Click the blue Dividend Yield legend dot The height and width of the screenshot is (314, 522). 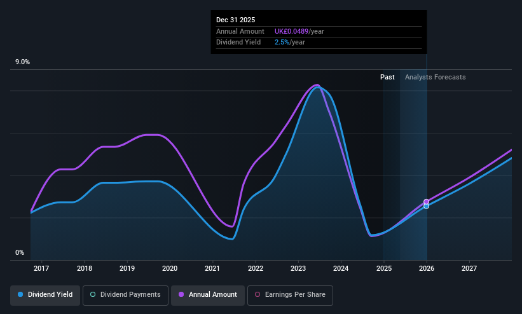20,295
